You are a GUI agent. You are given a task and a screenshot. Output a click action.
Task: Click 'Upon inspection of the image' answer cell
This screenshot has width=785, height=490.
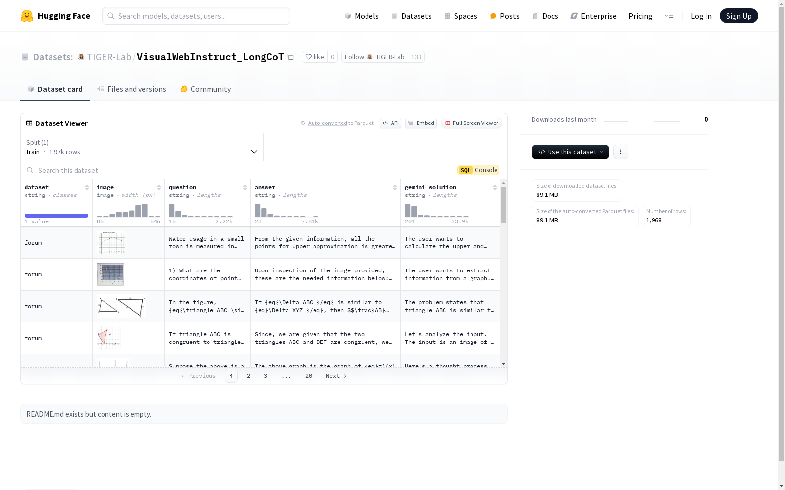[325, 274]
